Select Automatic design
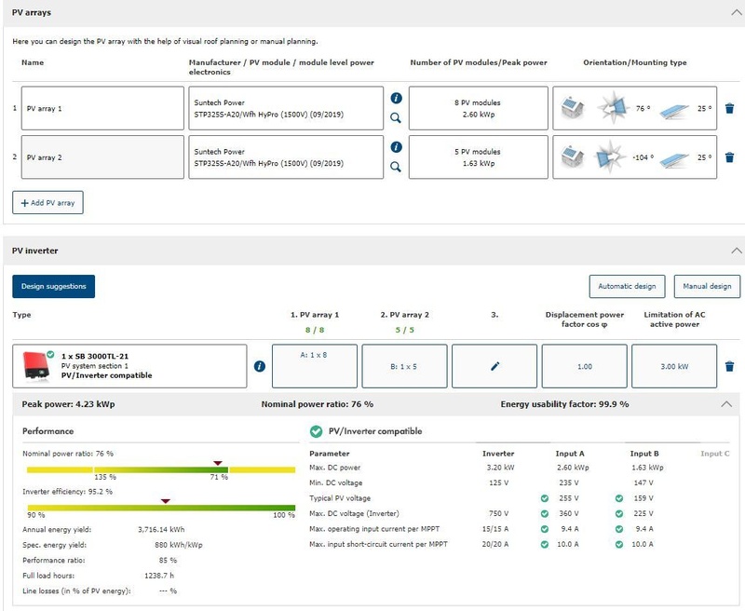The height and width of the screenshot is (611, 745). coord(628,286)
